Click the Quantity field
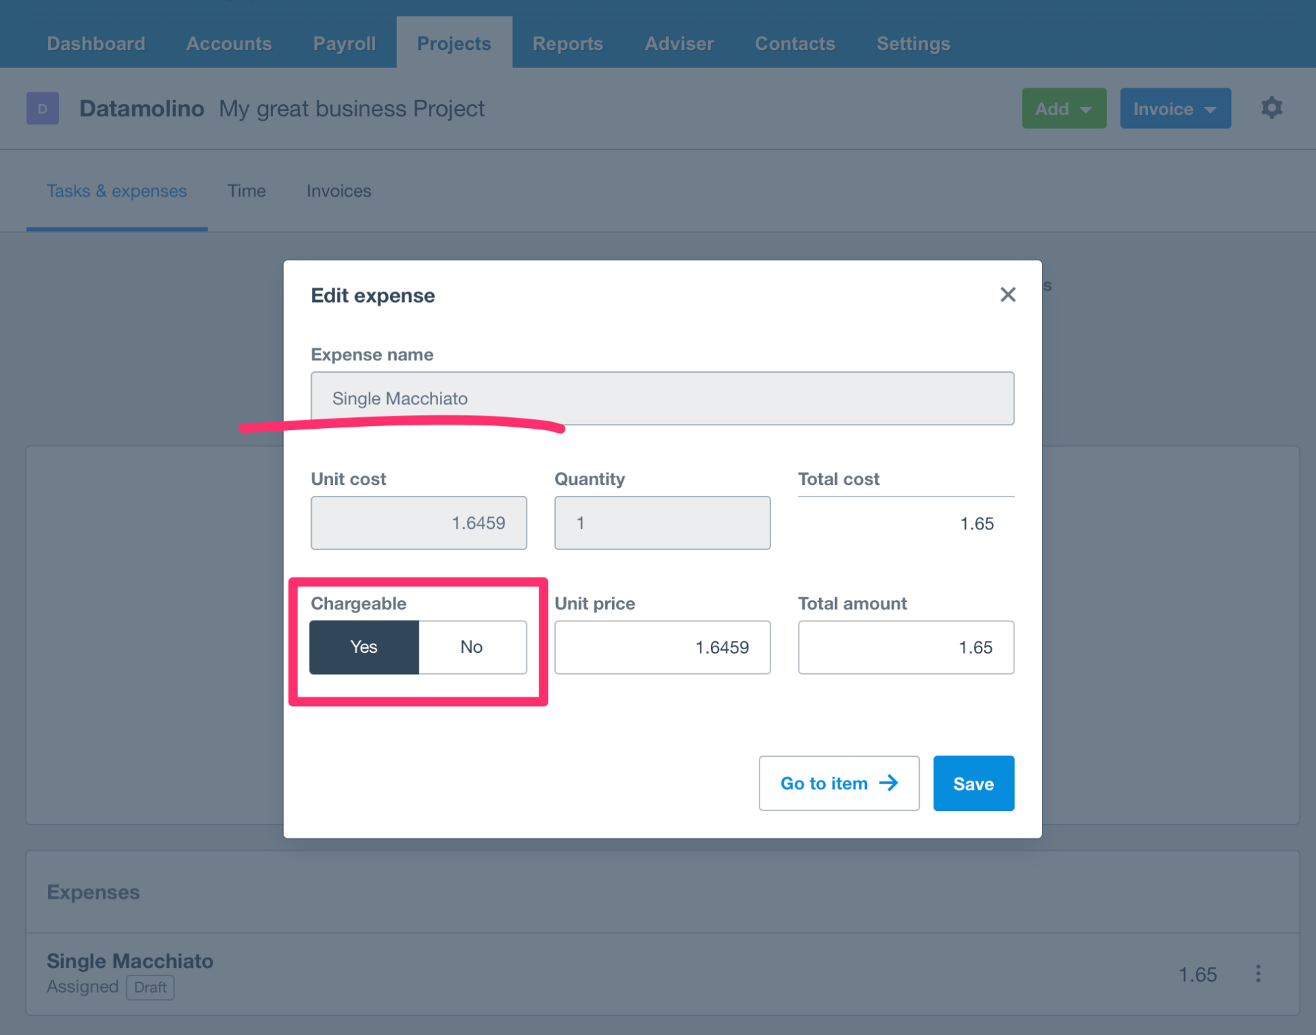The image size is (1316, 1035). pos(662,523)
